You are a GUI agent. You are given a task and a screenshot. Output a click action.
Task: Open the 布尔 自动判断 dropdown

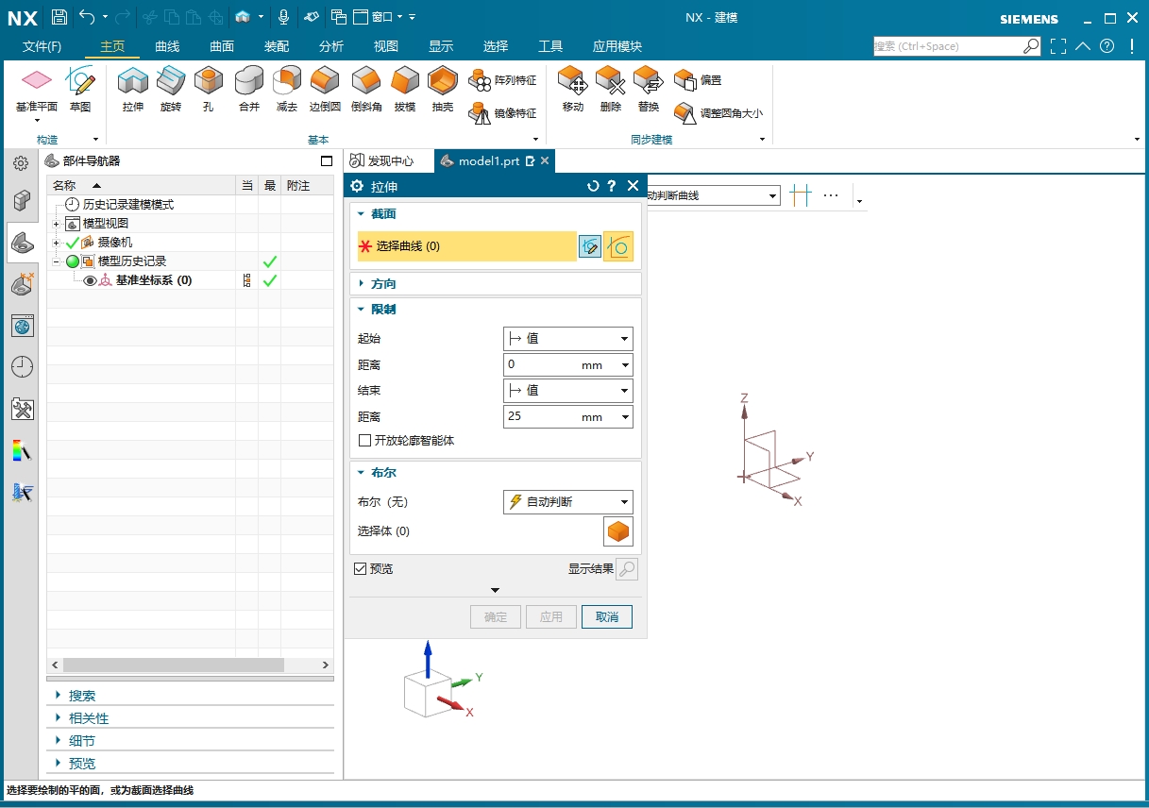(x=567, y=502)
